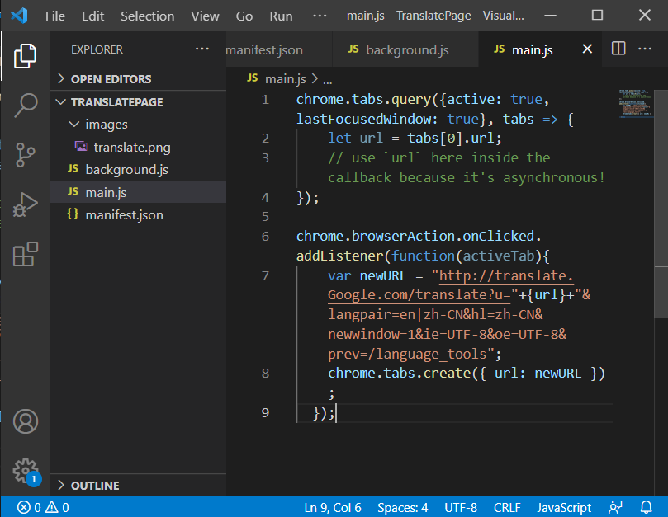Open the Explorer view in activity bar
This screenshot has height=517, width=668.
(x=25, y=55)
